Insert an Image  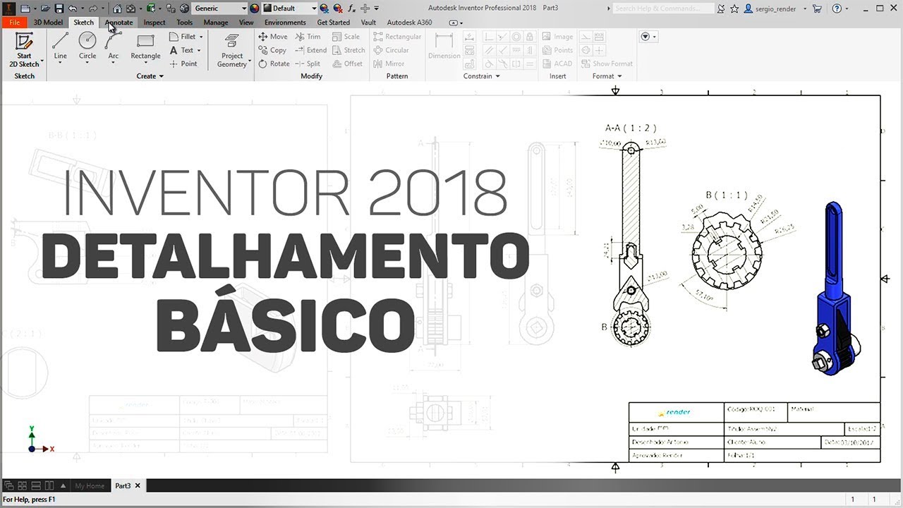(557, 37)
